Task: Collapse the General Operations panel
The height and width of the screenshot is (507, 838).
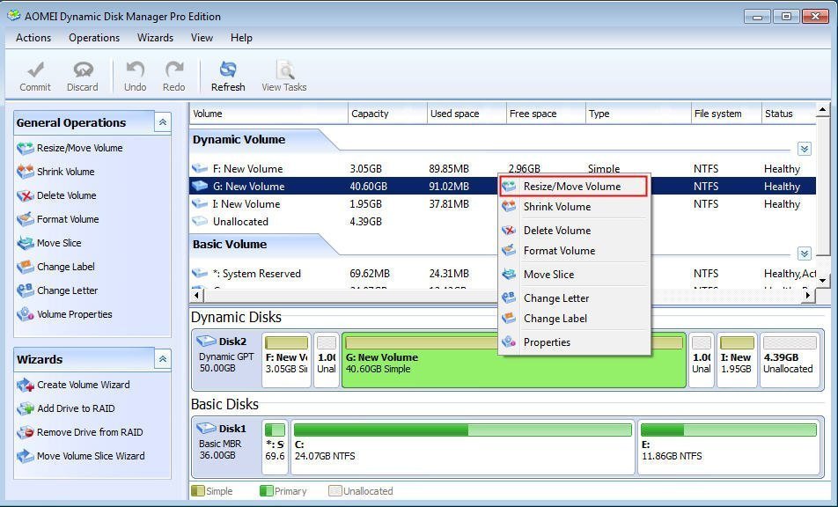Action: [163, 122]
